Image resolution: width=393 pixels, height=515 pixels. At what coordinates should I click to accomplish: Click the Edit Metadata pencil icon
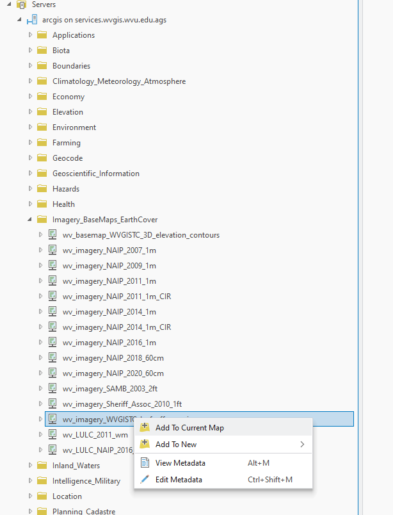[x=145, y=480]
